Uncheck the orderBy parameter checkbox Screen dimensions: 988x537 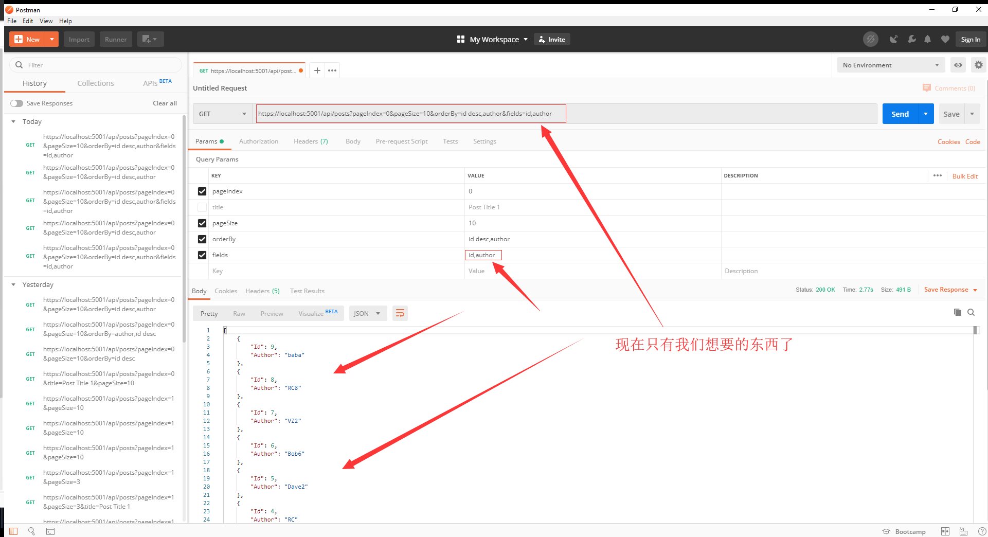(x=202, y=239)
